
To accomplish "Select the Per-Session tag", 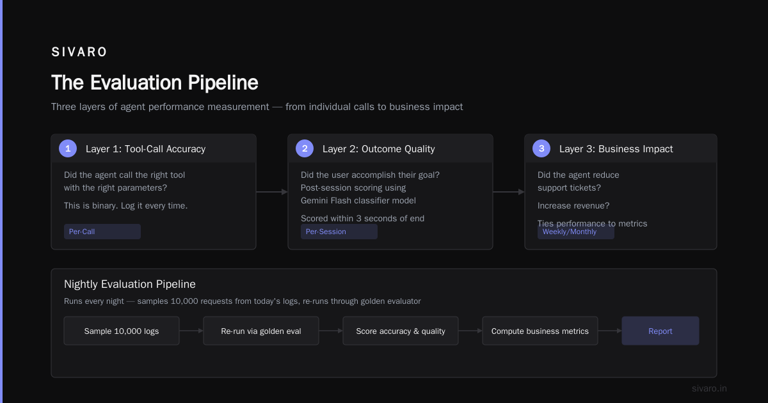I will [x=339, y=232].
